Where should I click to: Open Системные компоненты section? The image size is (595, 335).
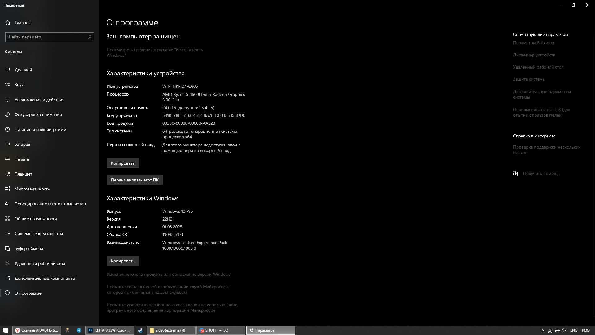50,234
